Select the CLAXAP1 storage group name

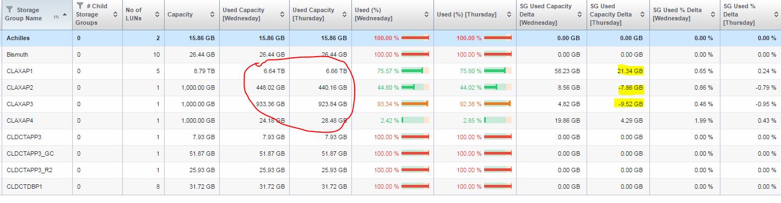point(20,72)
